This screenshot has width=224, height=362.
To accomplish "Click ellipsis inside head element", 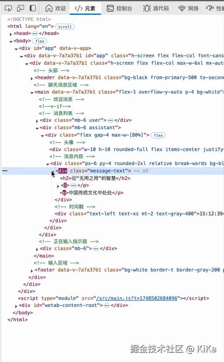I will point(35,34).
